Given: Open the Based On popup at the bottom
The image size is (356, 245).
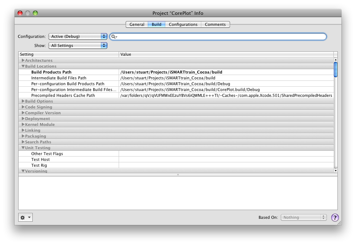Looking at the screenshot, I should click(304, 217).
